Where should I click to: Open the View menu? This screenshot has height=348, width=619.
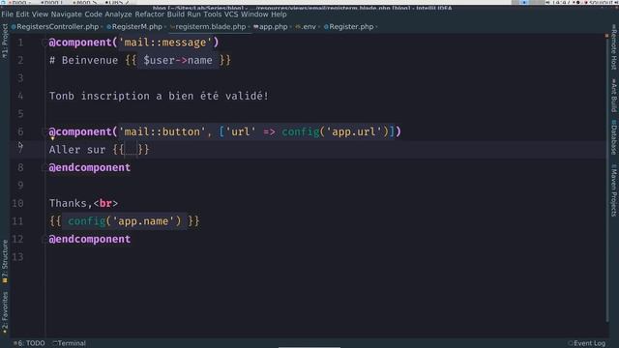(40, 14)
